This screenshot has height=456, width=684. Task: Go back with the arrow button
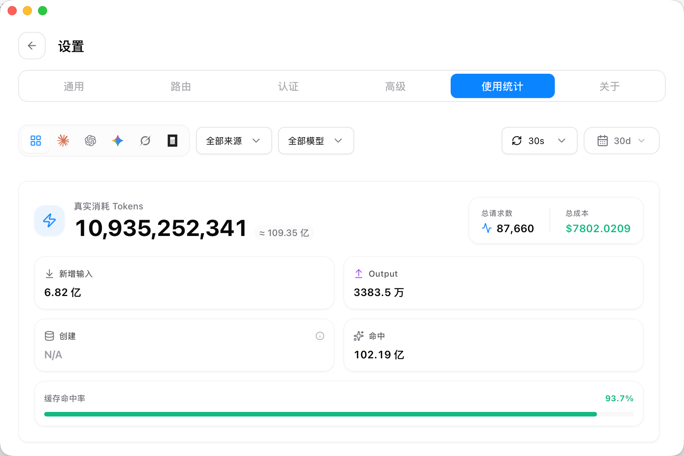[x=32, y=46]
